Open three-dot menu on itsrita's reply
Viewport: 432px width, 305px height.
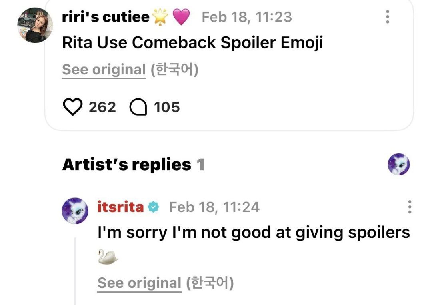tap(409, 207)
